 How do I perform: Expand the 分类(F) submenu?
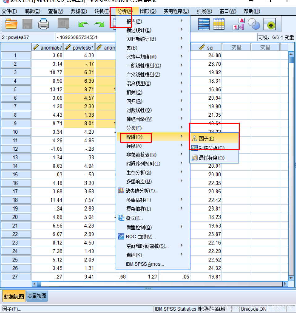(x=153, y=128)
